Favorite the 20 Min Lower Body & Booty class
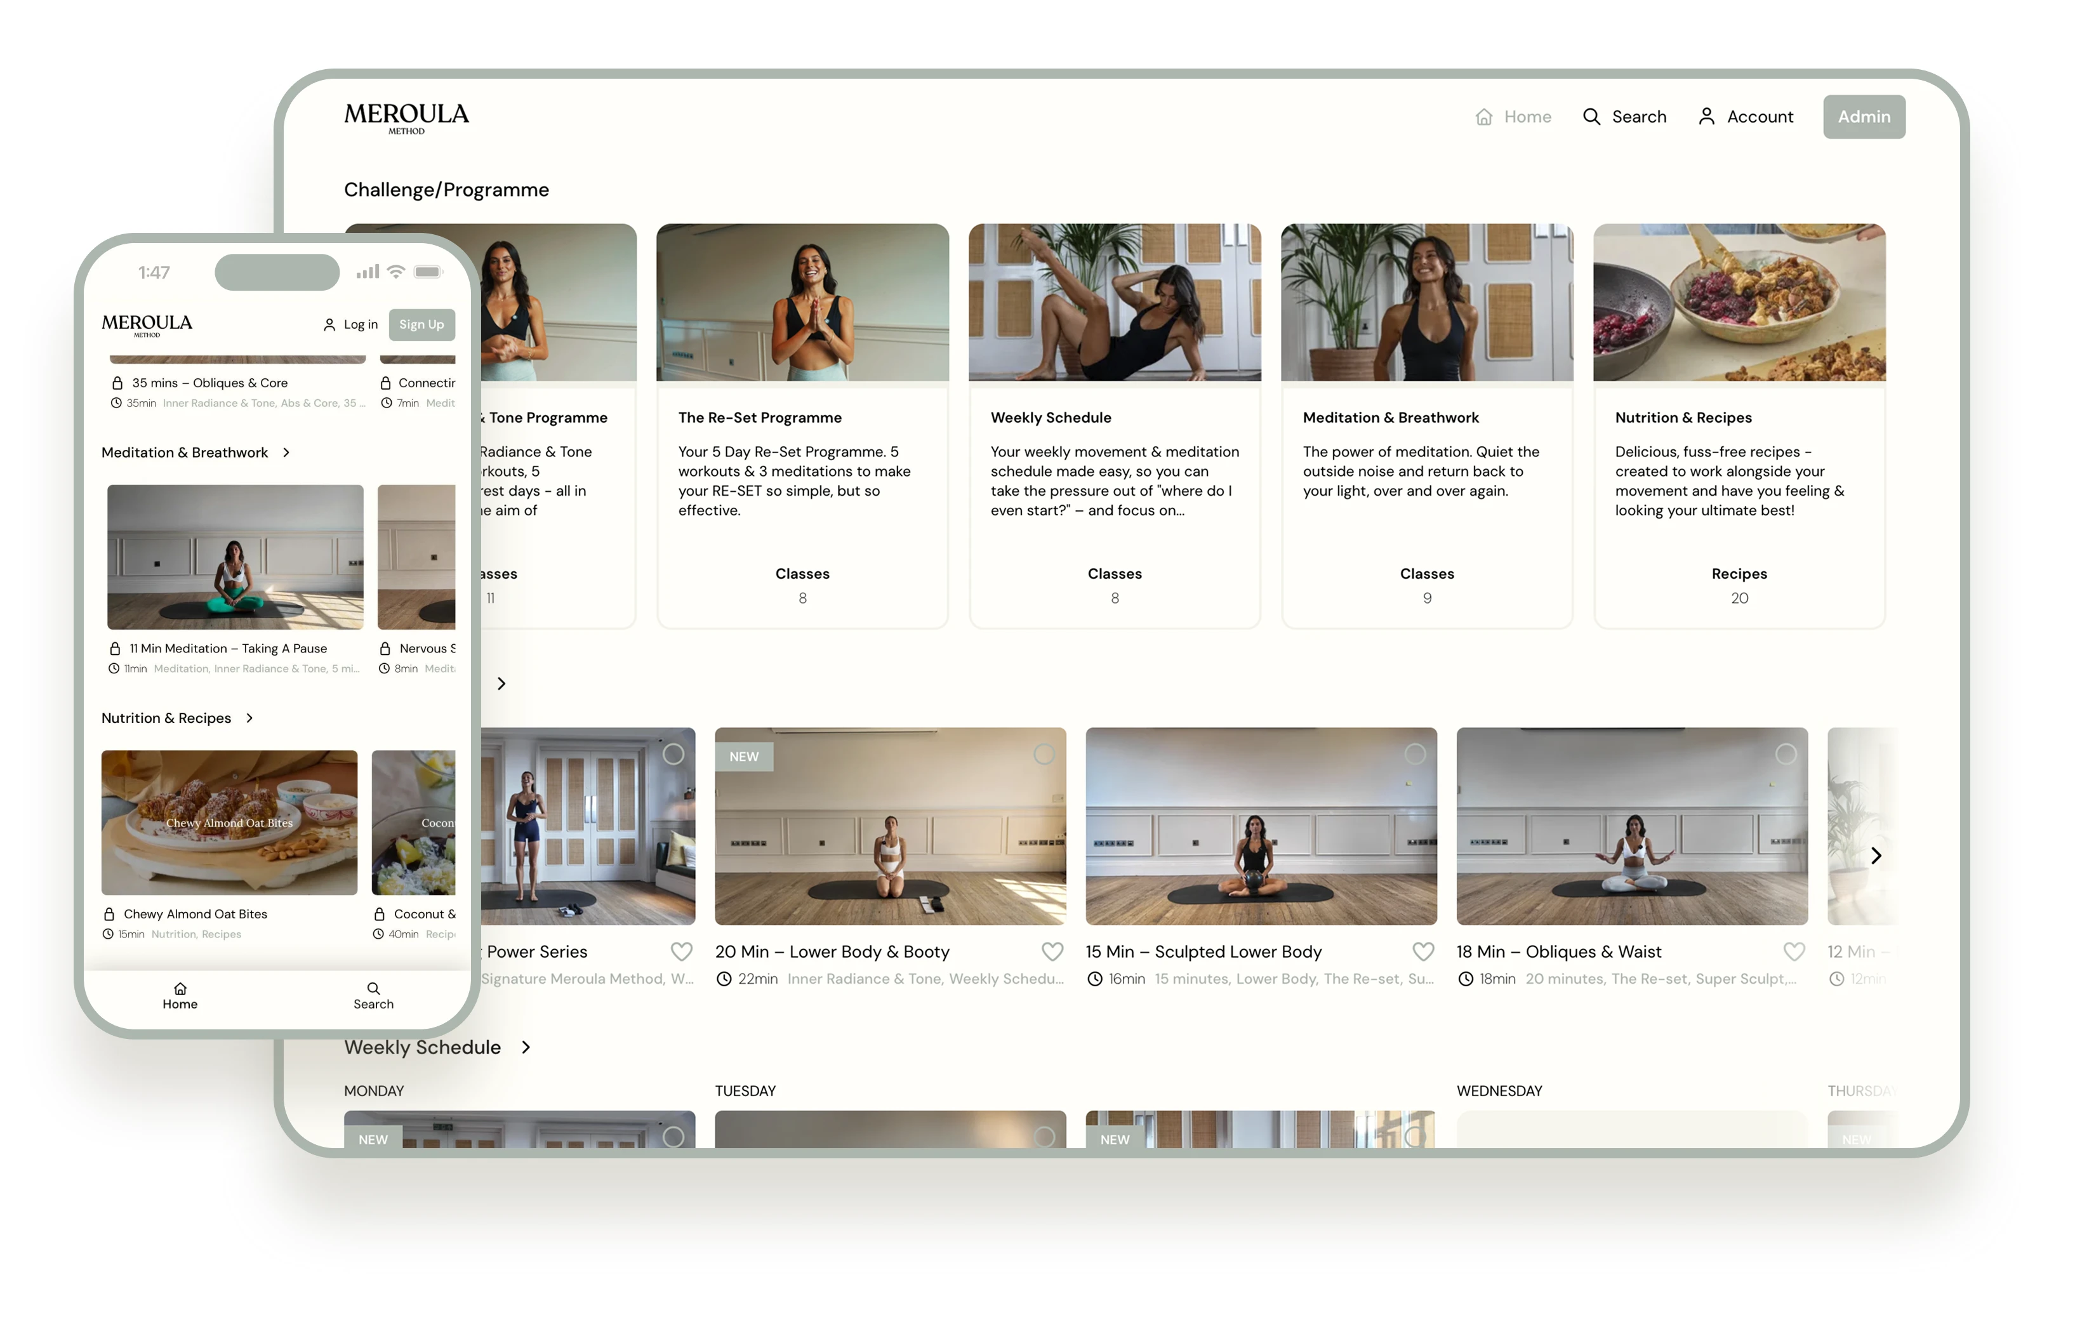Screen dimensions: 2075x1329 1052,951
